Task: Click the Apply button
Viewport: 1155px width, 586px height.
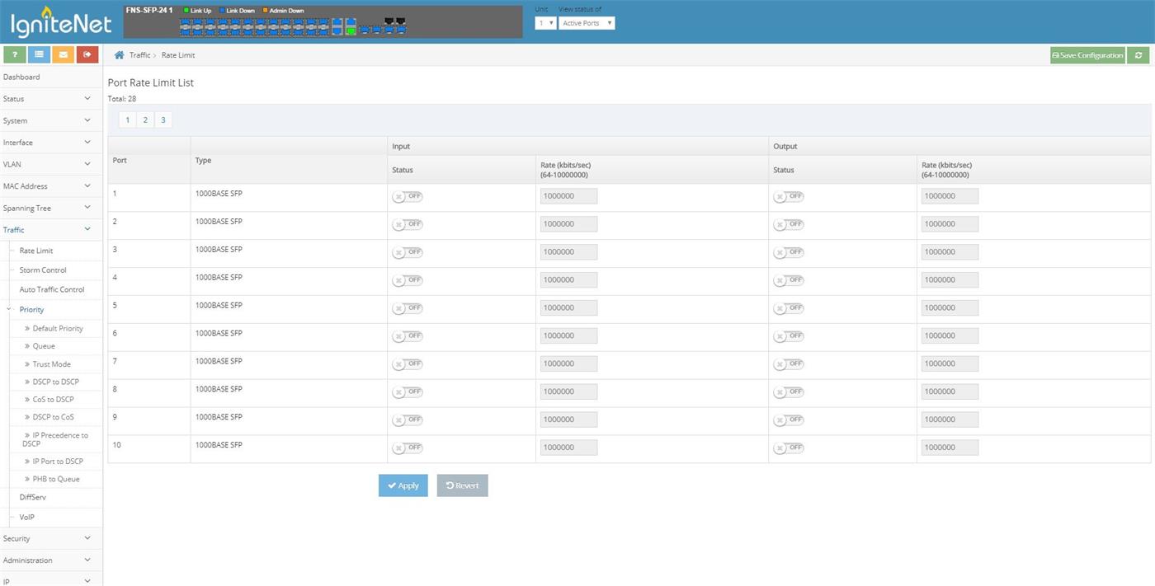Action: click(403, 485)
